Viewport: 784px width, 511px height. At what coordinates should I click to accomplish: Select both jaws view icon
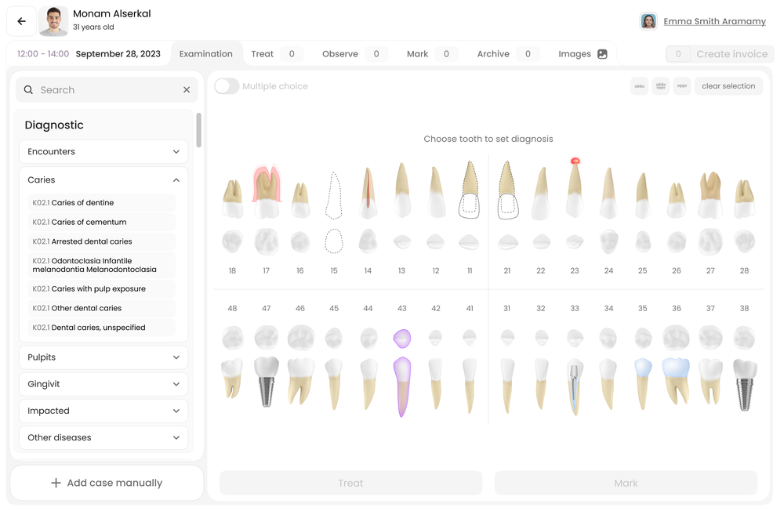tap(660, 86)
